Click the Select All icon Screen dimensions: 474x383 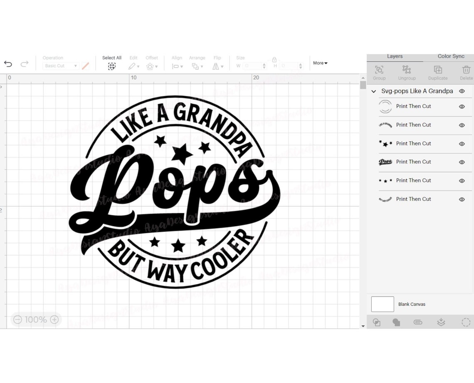tap(112, 66)
